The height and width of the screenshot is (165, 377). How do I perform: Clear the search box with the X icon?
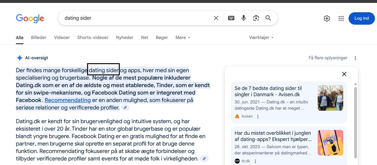coord(216,18)
